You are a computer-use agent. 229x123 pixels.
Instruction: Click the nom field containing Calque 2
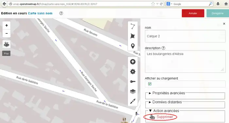click(x=185, y=36)
